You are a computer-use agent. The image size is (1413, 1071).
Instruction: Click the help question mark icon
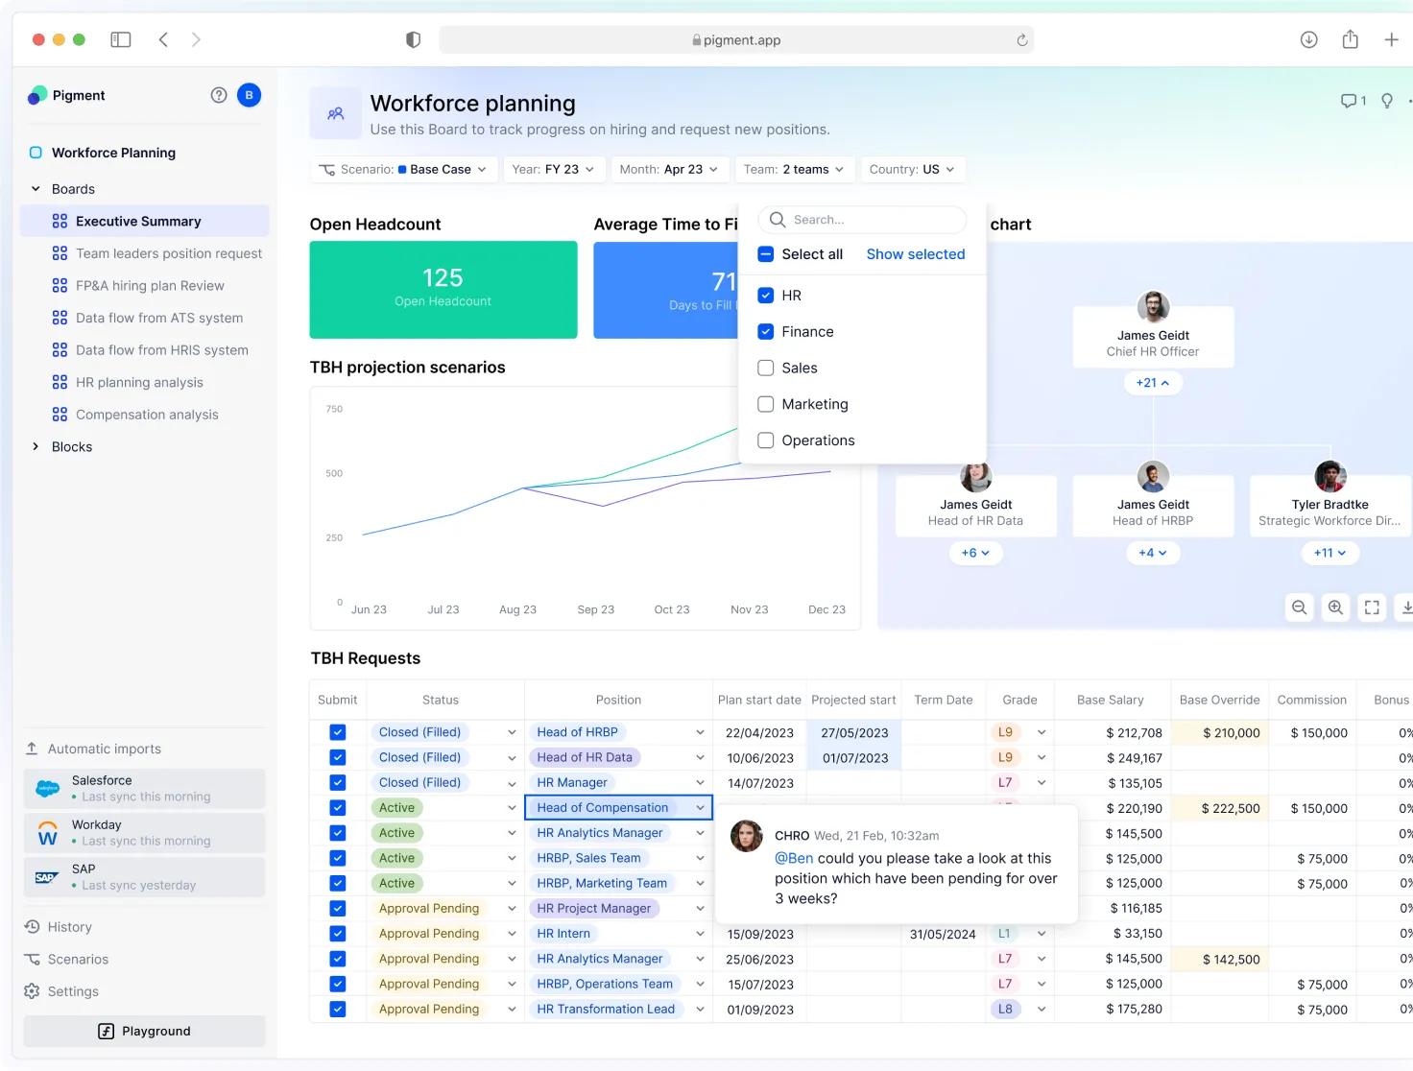[219, 95]
